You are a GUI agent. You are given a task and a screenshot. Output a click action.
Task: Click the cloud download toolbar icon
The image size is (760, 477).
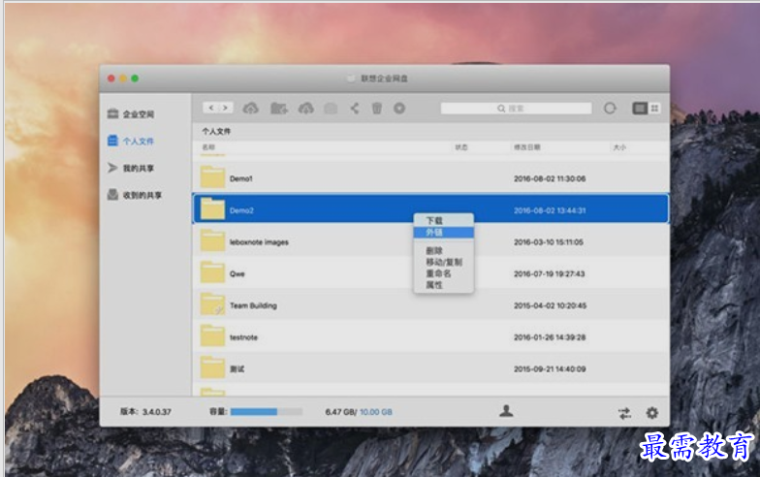(x=306, y=109)
